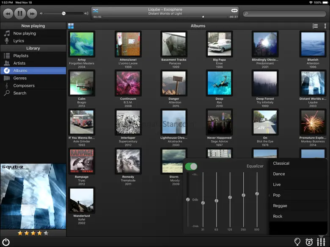Open the Premature Explo... album cover

point(313,122)
